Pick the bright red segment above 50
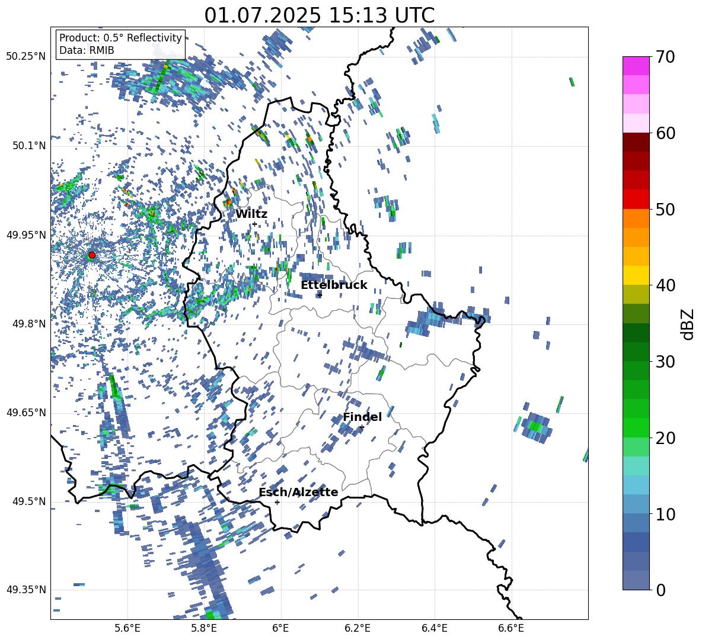702x640 pixels. 636,200
